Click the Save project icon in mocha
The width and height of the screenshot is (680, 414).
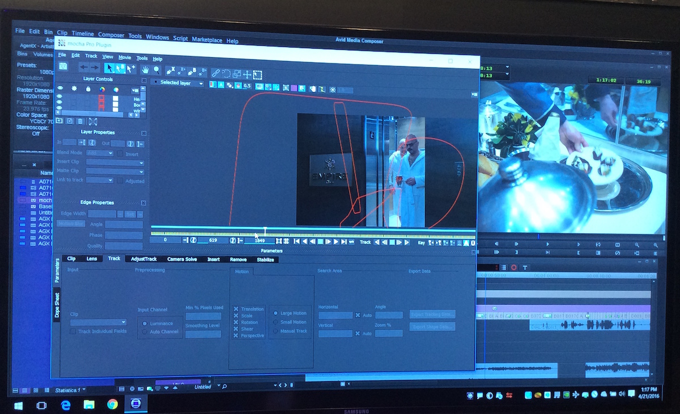(x=63, y=66)
